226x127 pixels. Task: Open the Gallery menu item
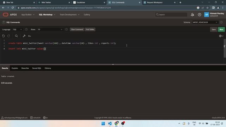[87, 14]
